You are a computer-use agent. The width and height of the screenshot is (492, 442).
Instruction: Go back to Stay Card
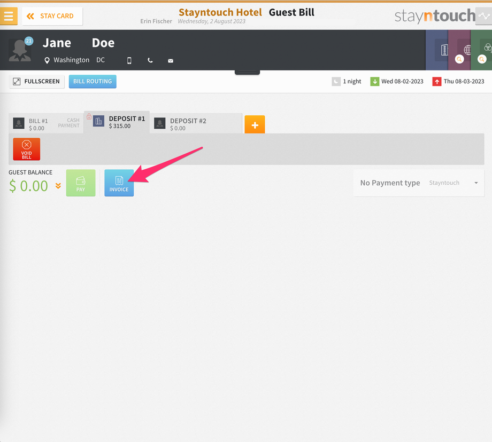[52, 17]
